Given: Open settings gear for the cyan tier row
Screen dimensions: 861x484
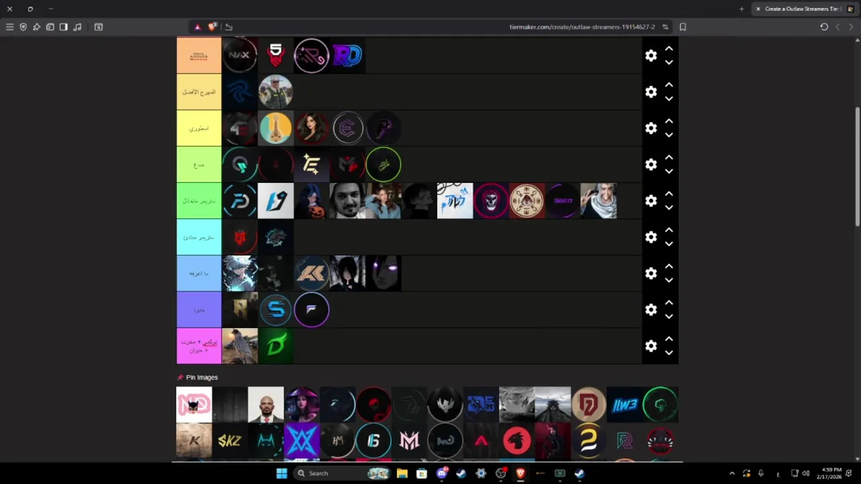Looking at the screenshot, I should [650, 237].
